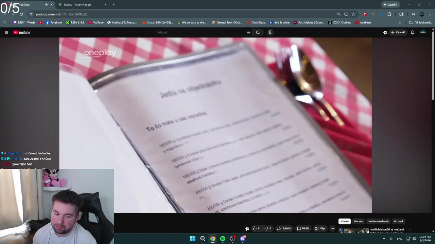435x244 pixels.
Task: Open on-screen keyboard icon in search box
Action: pyautogui.click(x=248, y=33)
